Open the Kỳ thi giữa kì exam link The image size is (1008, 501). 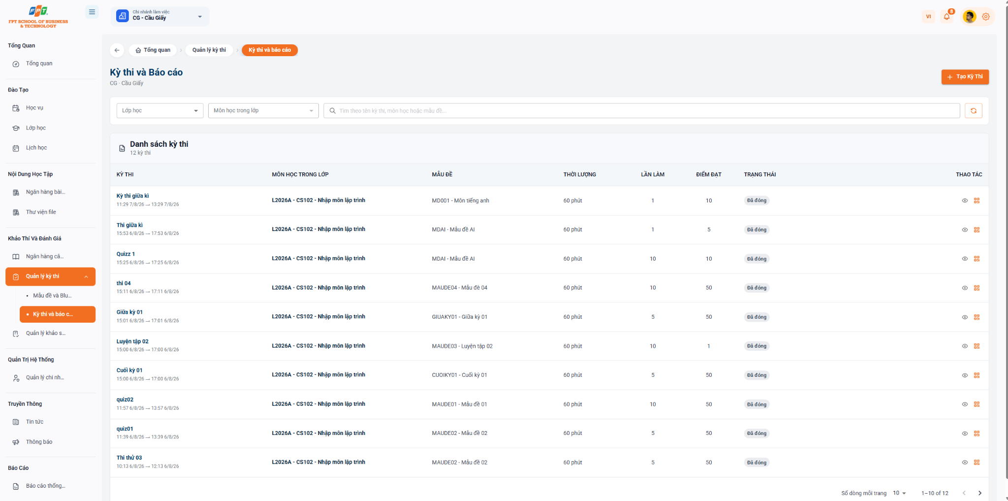coord(132,196)
